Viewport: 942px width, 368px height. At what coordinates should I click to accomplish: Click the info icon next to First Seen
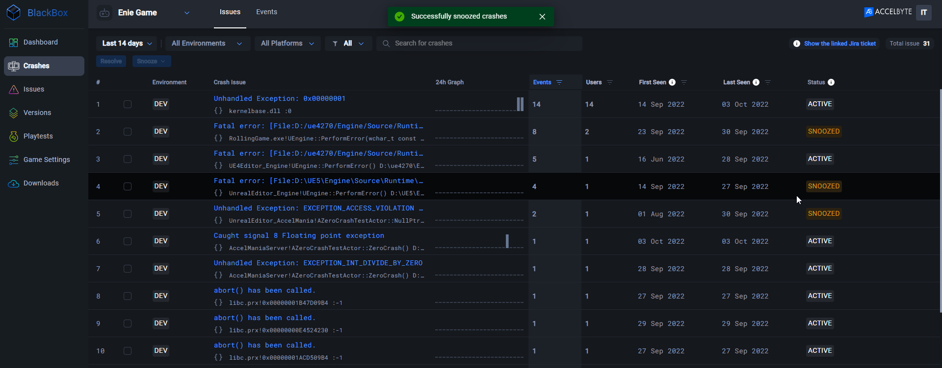(672, 82)
